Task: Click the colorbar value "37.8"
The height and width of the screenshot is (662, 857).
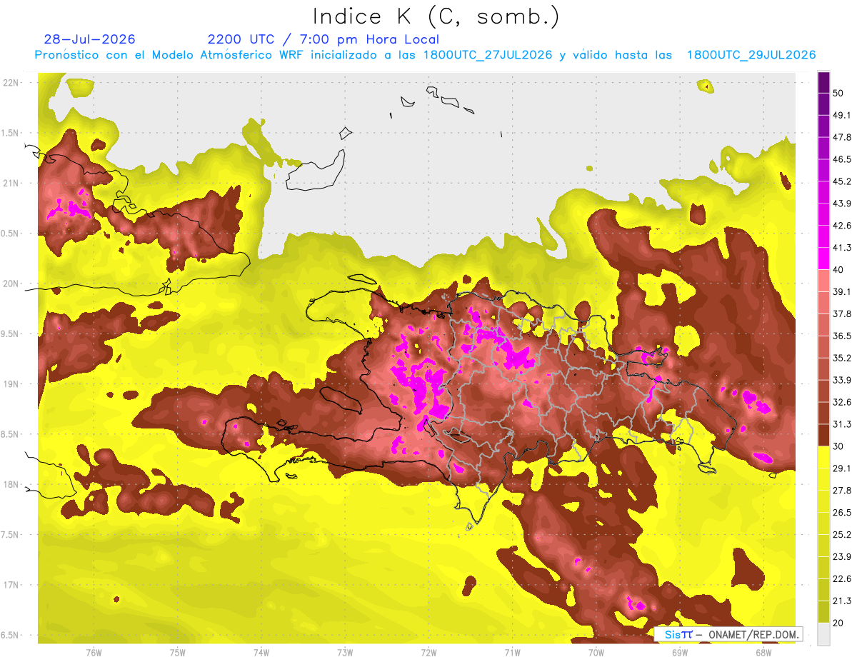Action: click(842, 314)
